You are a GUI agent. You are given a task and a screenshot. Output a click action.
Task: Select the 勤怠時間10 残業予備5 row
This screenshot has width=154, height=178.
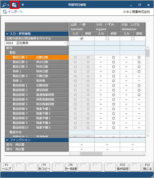pos(37,128)
